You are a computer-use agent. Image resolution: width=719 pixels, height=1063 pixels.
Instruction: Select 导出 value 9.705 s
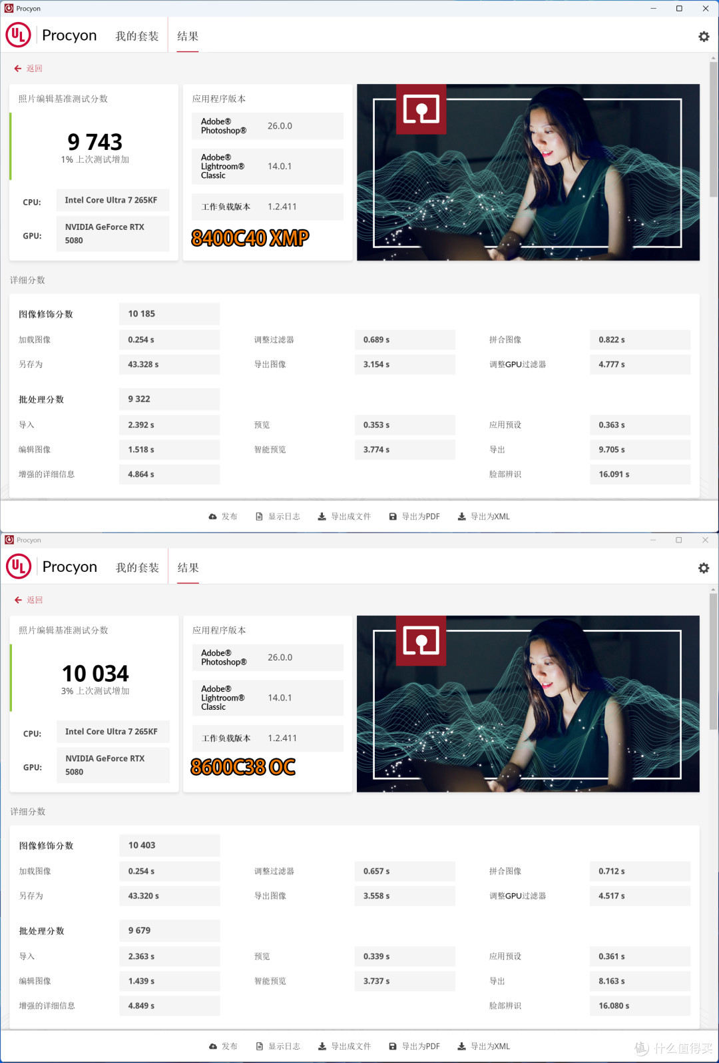(x=640, y=450)
